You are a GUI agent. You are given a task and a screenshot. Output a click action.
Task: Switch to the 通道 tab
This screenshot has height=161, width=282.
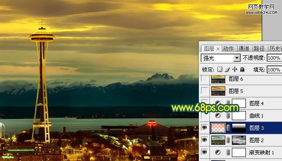tap(244, 48)
